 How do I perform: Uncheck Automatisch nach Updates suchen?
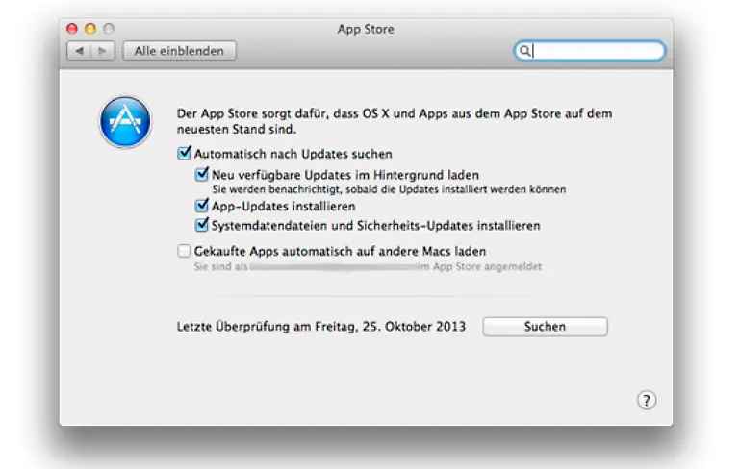coord(184,153)
